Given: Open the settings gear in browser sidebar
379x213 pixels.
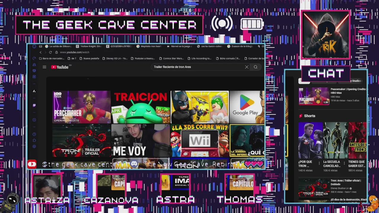Looking at the screenshot, I should tap(34, 146).
